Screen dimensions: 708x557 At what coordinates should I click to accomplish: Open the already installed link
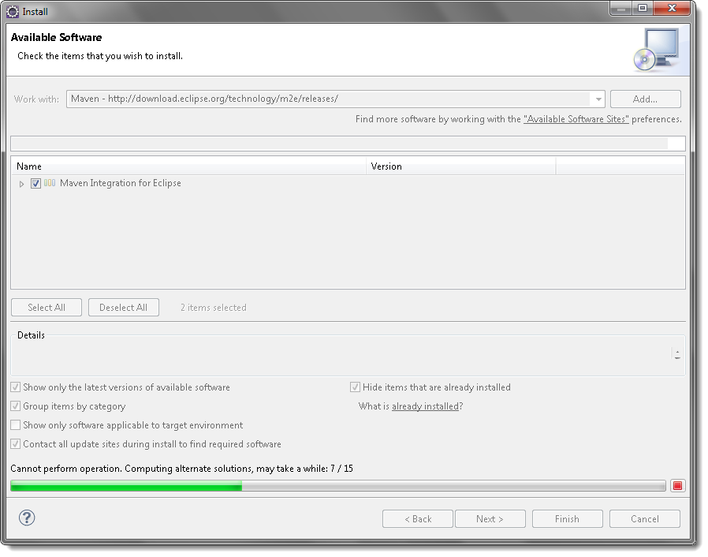[425, 406]
